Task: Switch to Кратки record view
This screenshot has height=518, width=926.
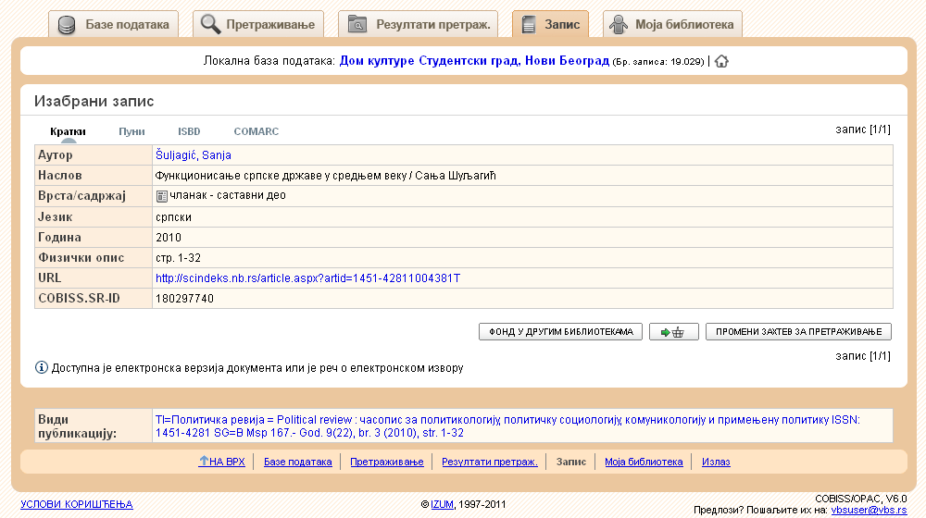Action: (68, 131)
